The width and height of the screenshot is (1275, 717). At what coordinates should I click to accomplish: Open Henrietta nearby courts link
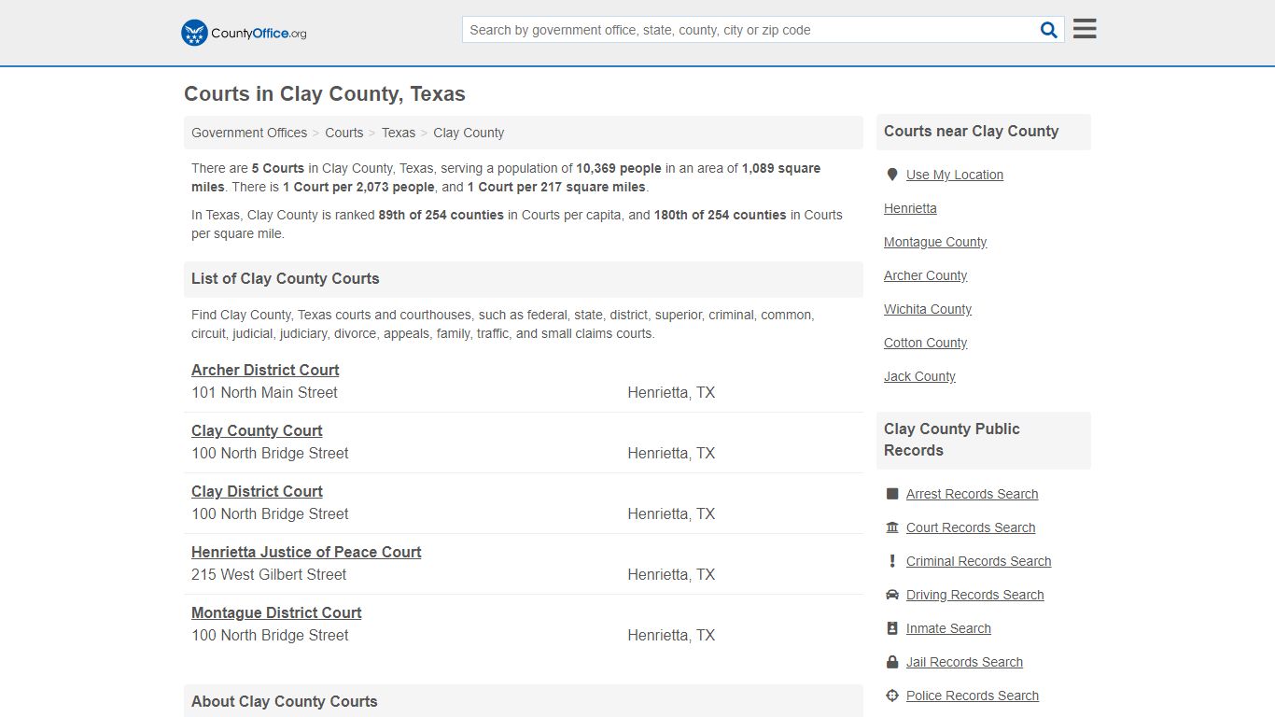(x=910, y=208)
